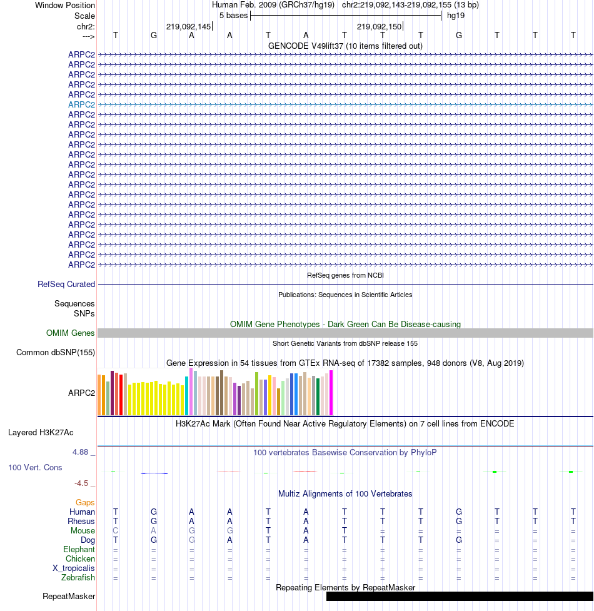Click the chr2: ruler label
Image resolution: width=594 pixels, height=611 pixels.
click(x=86, y=26)
